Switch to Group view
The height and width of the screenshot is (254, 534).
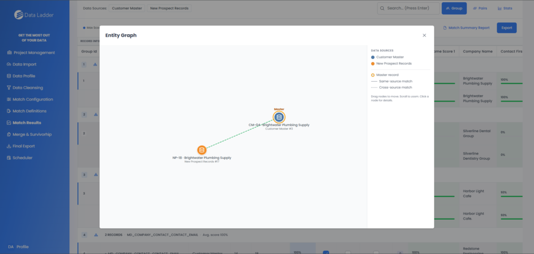click(454, 8)
